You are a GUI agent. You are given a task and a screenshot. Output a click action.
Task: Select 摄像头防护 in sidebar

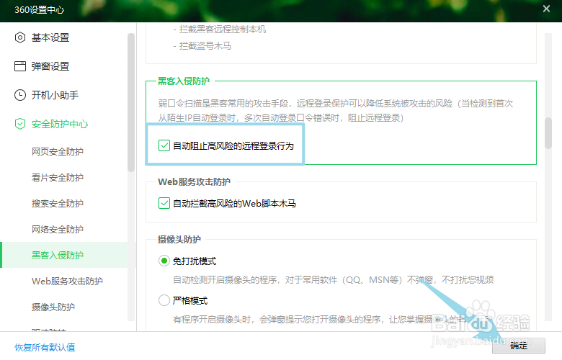click(53, 307)
